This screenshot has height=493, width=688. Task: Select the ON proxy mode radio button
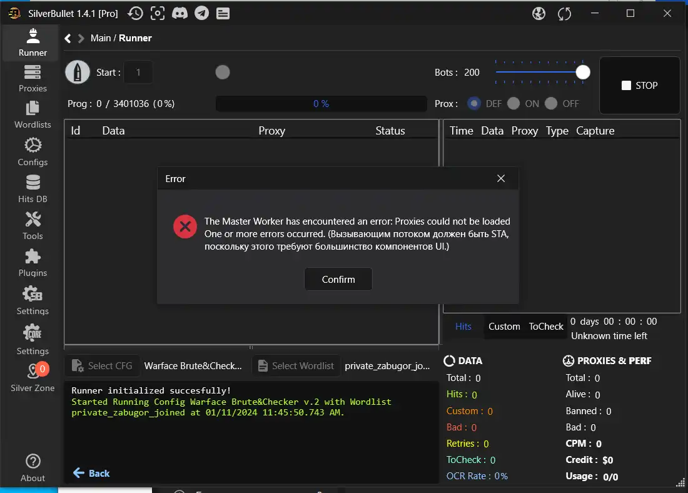[513, 104]
